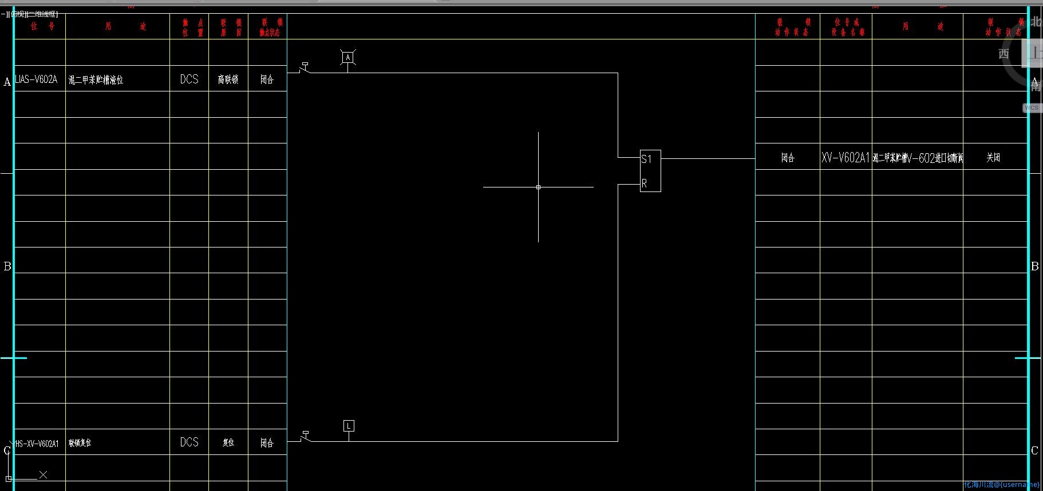Click the left table 用途 header
This screenshot has width=1043, height=491.
[125, 26]
